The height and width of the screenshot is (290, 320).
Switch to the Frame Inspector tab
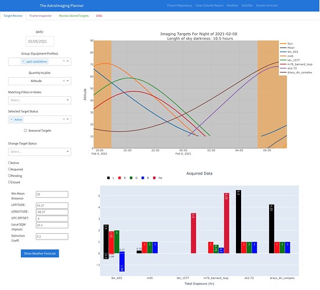tap(41, 16)
